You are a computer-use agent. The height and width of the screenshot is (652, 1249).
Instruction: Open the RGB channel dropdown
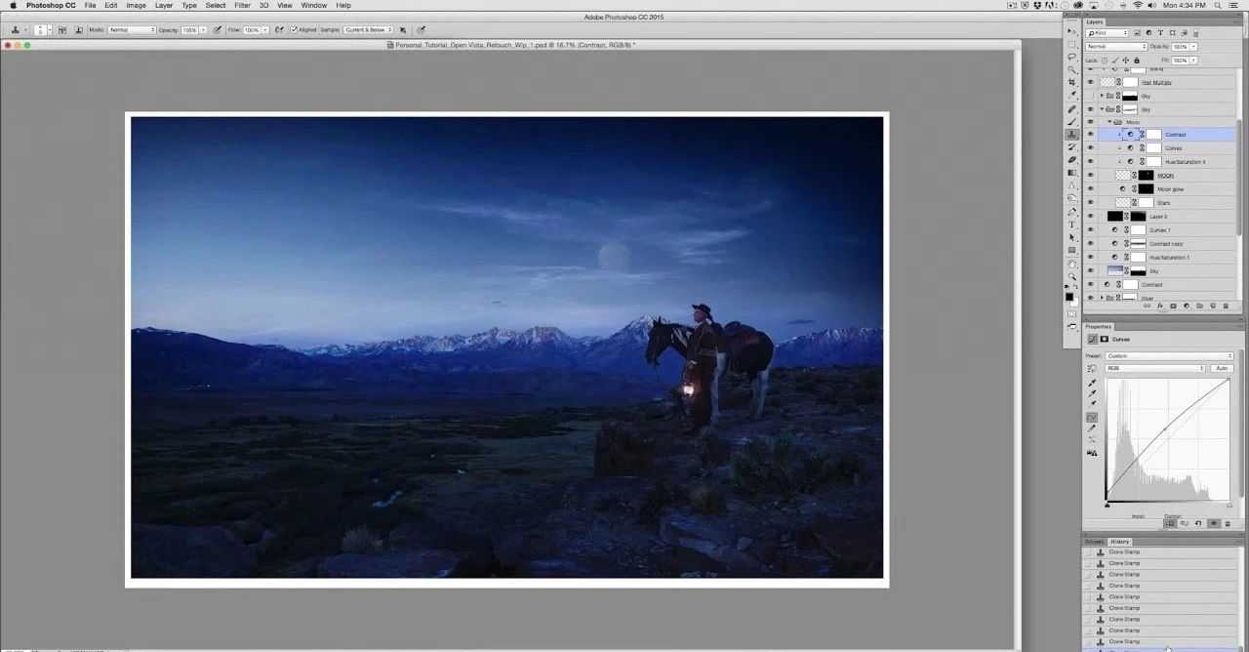[x=1155, y=368]
